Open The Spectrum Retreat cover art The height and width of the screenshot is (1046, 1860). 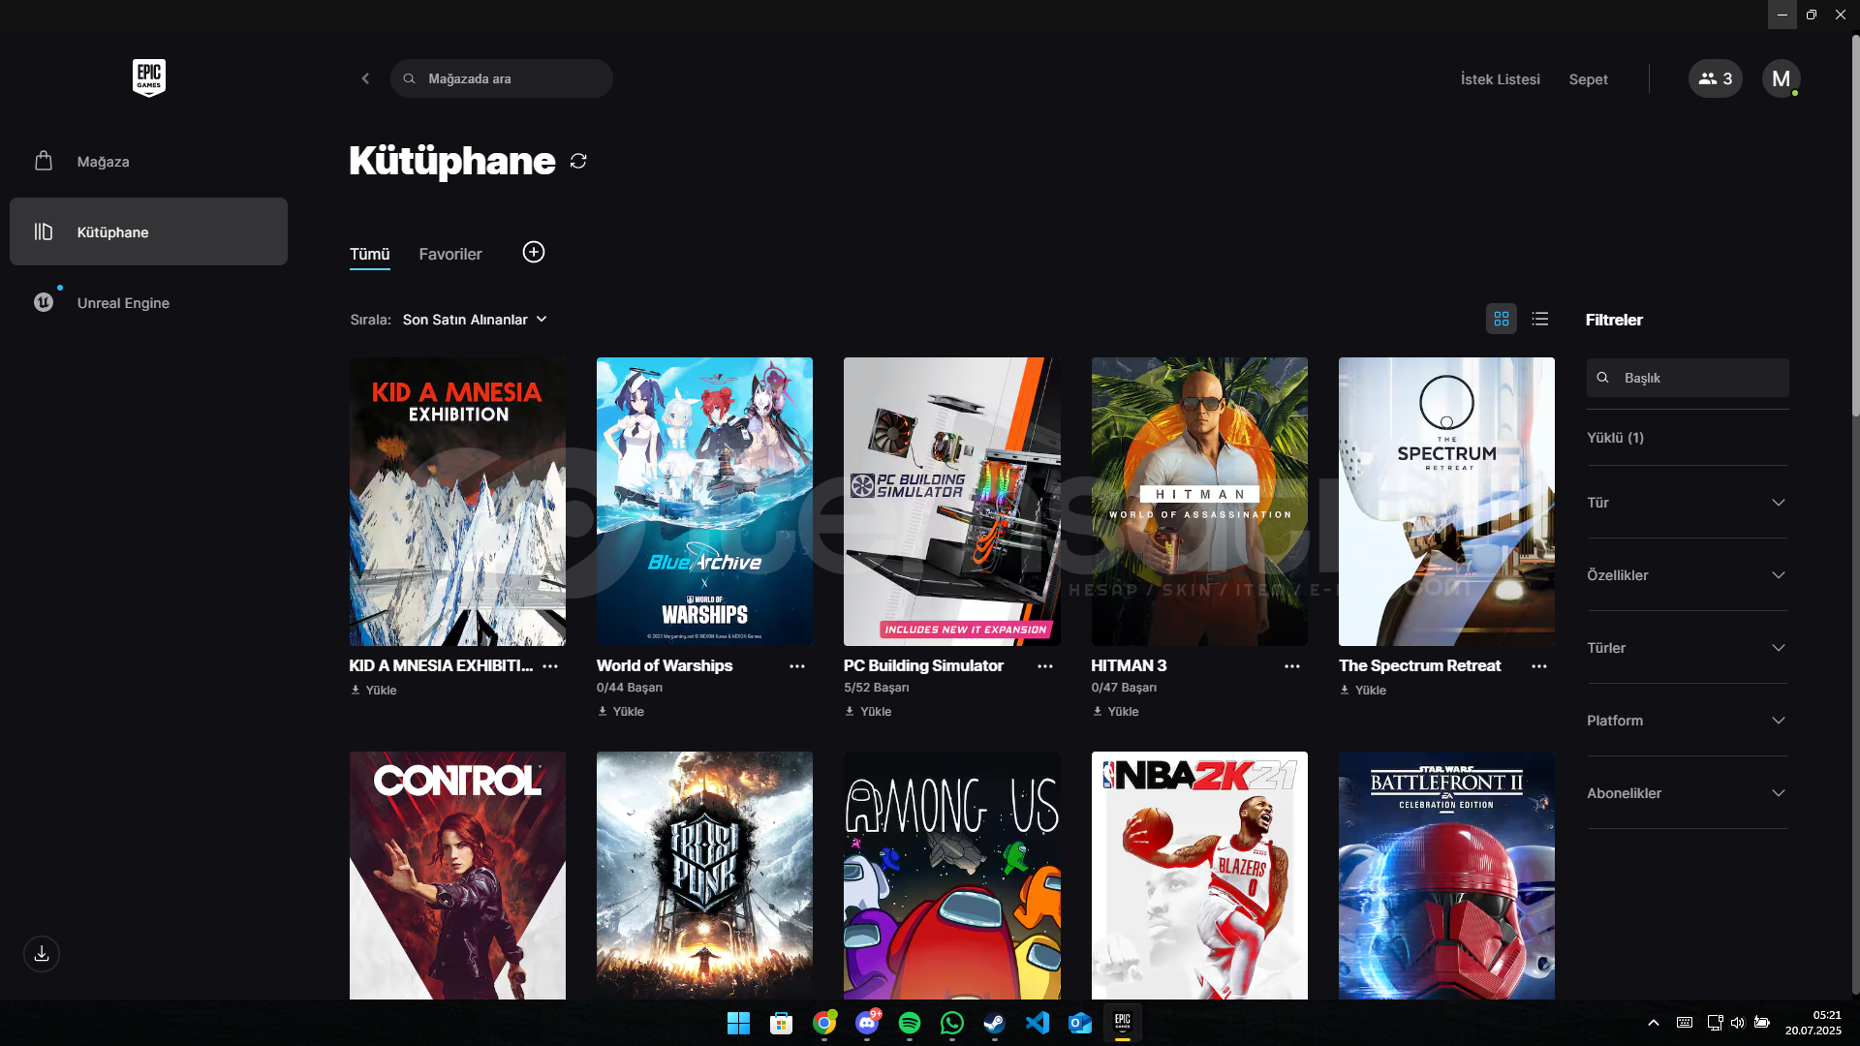[x=1446, y=502]
